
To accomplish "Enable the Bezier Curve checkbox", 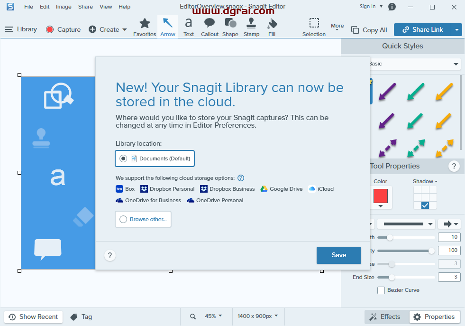I will 381,290.
